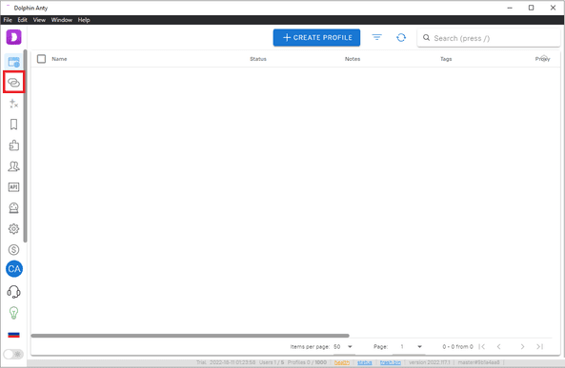Maximize the Dolphin Anty window
Image resolution: width=565 pixels, height=368 pixels.
tap(531, 8)
